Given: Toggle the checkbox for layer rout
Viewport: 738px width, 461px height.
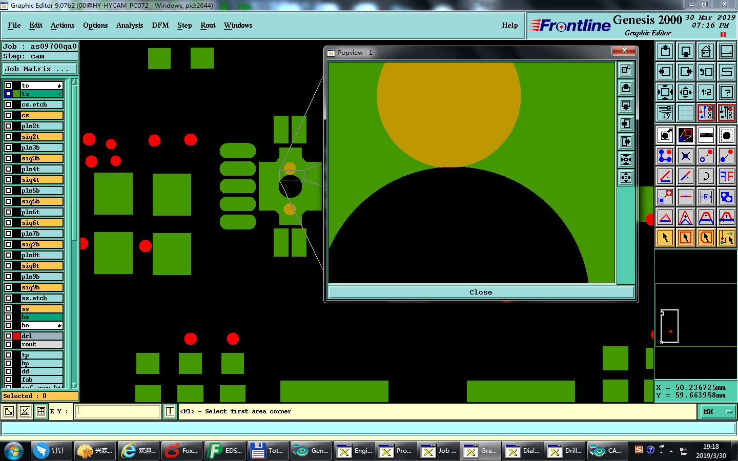Looking at the screenshot, I should (x=8, y=344).
